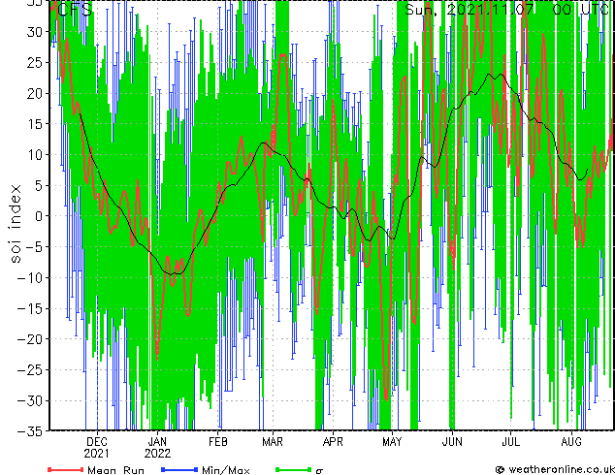Click the weatheronline.co.uk credit text
Image resolution: width=615 pixels, height=475 pixels.
coord(555,469)
